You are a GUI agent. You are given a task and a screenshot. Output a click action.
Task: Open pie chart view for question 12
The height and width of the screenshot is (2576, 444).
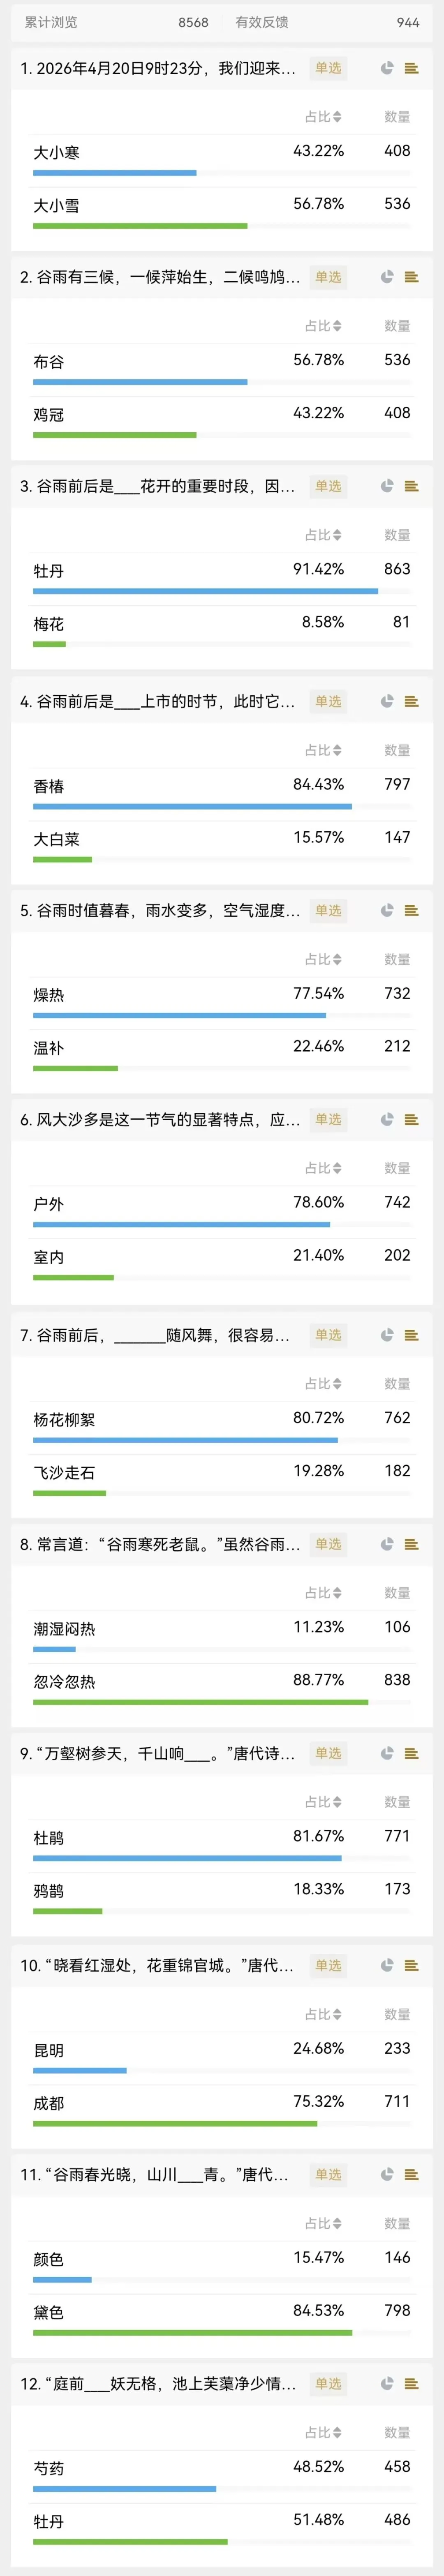pos(387,2383)
